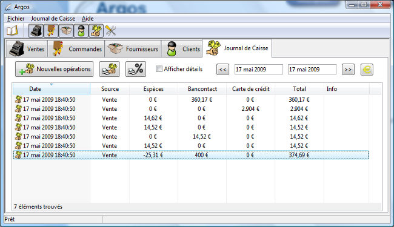Open the Aide menu
Image resolution: width=394 pixels, height=227 pixels.
88,19
